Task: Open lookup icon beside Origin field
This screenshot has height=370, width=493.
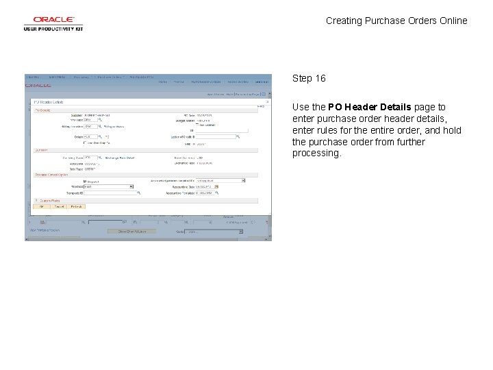Action: 100,136
